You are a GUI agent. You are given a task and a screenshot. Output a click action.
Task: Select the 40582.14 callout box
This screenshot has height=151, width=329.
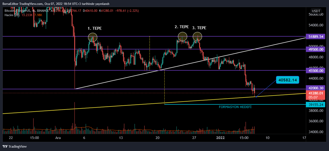tap(288, 80)
